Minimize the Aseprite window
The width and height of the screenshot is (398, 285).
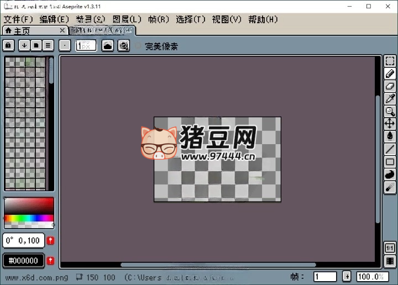pos(350,6)
